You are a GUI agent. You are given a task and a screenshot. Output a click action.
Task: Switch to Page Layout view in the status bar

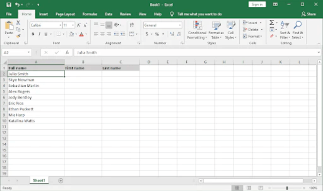(249, 187)
